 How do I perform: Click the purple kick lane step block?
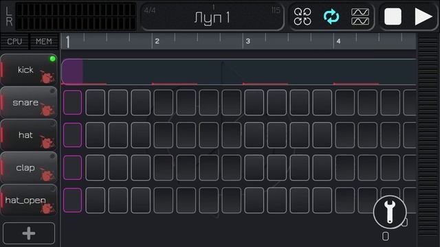pyautogui.click(x=72, y=71)
